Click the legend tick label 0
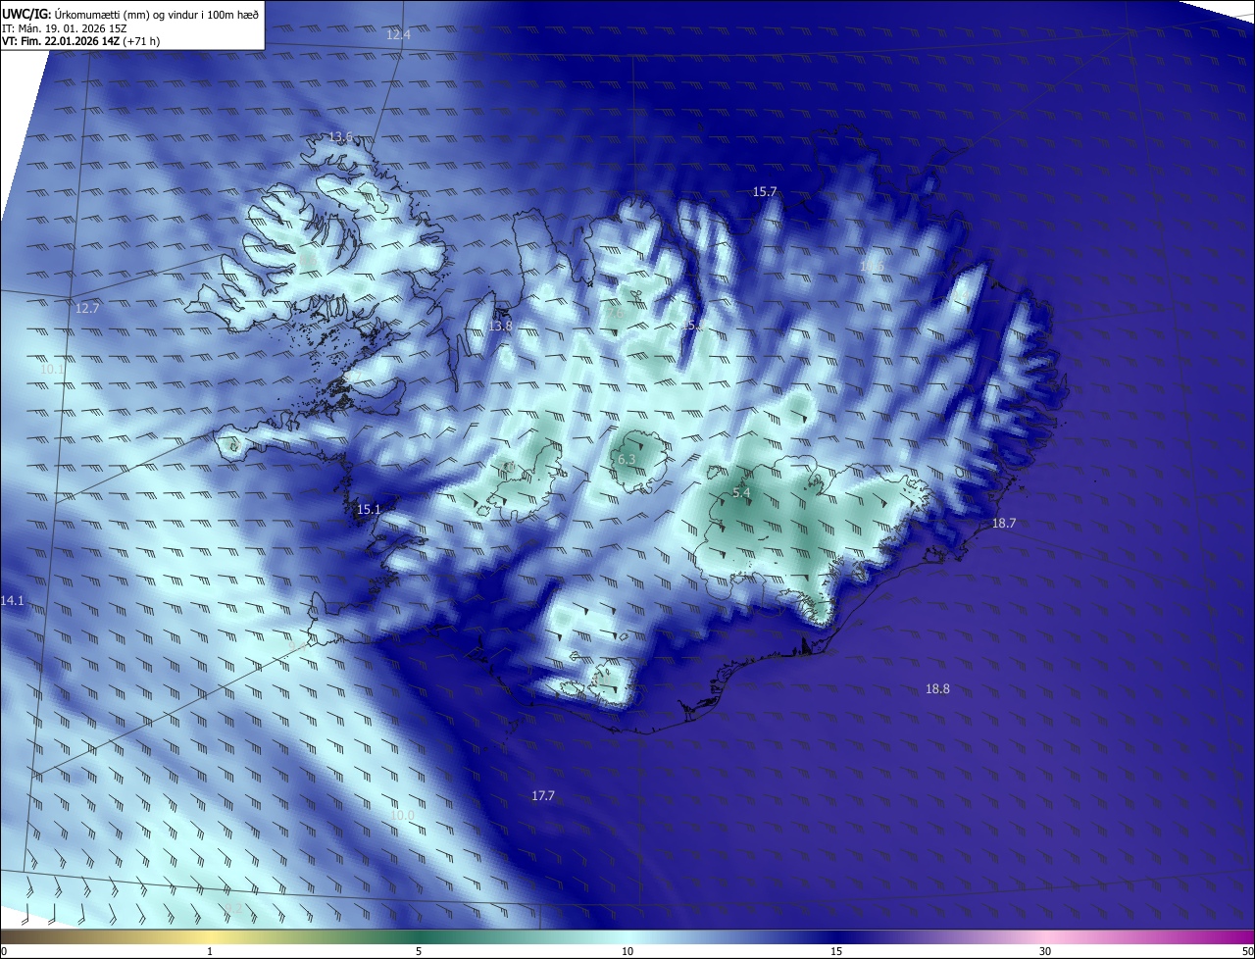This screenshot has height=959, width=1255. click(4, 951)
